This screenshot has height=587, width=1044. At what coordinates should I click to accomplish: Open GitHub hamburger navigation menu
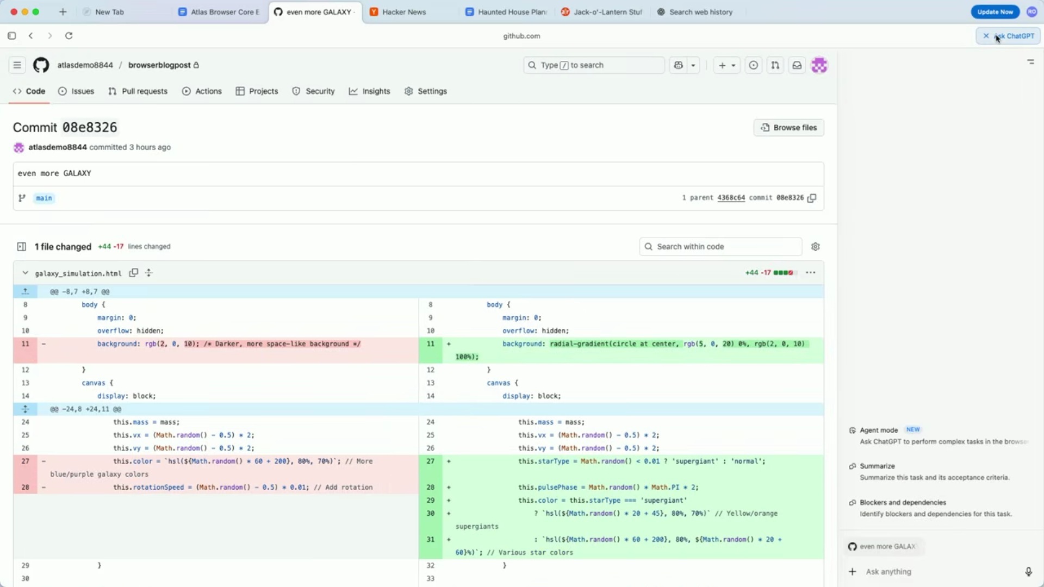click(17, 65)
